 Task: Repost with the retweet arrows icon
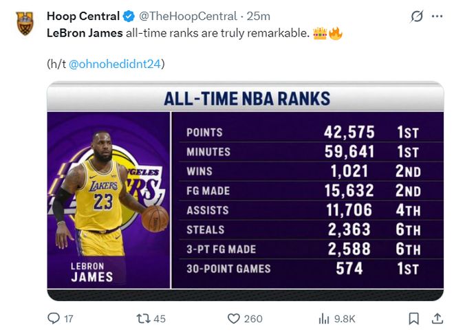pos(144,318)
